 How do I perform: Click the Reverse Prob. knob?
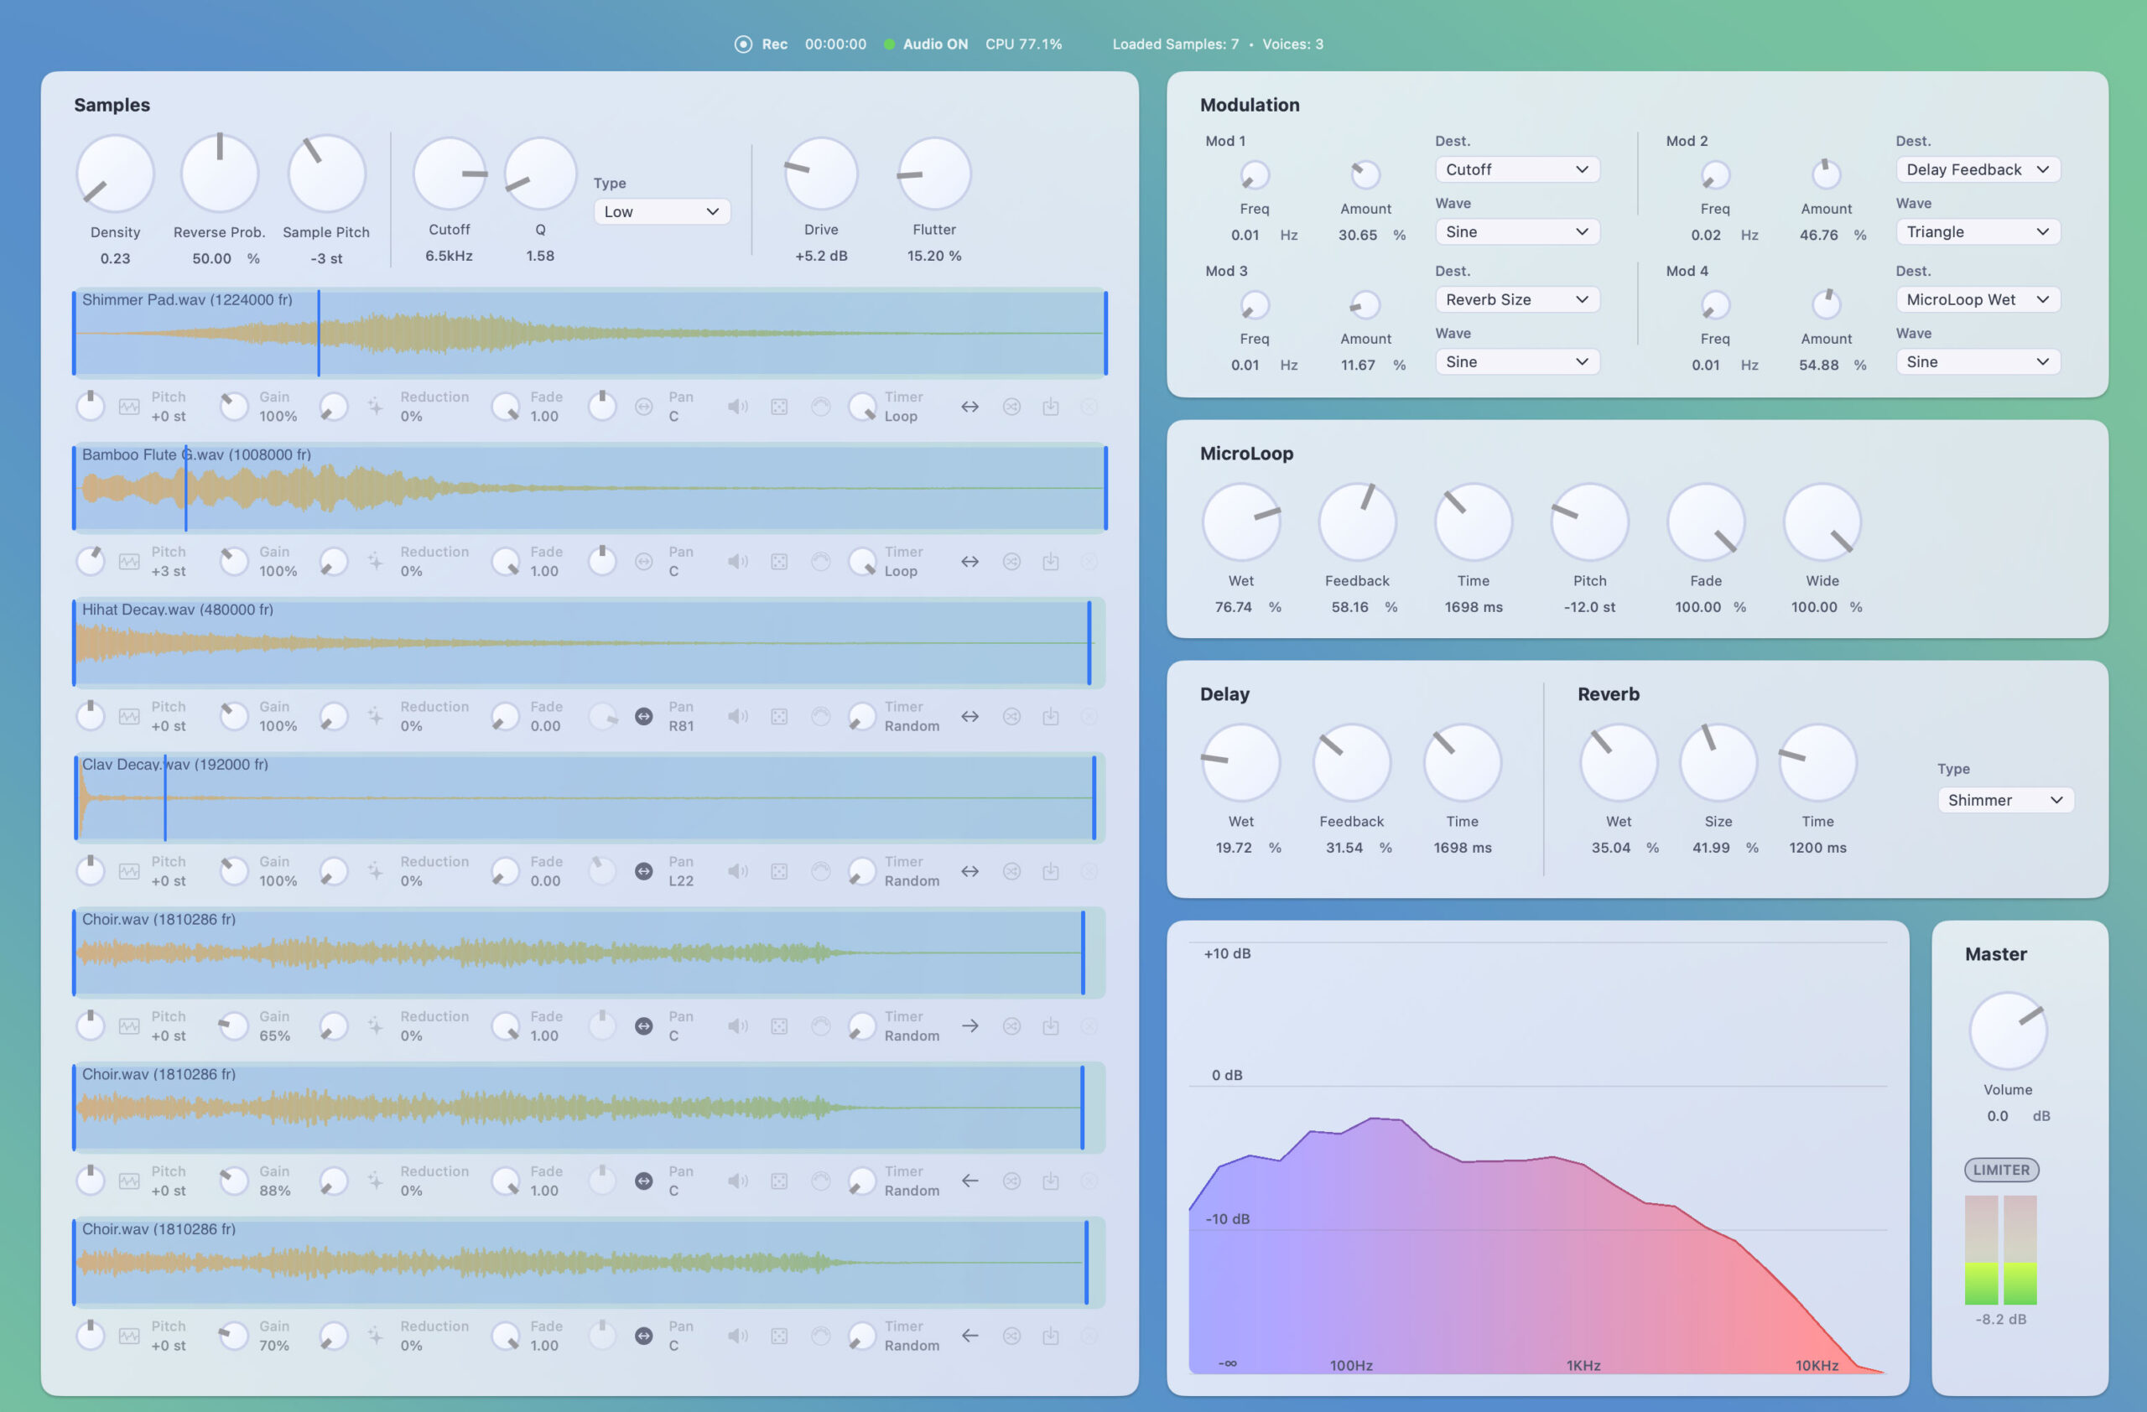(x=219, y=174)
